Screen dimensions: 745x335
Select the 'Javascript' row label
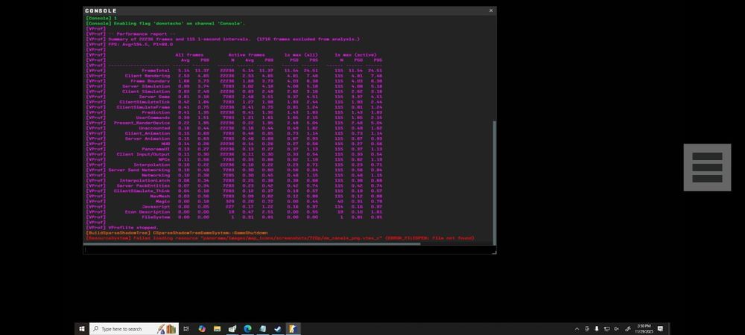point(156,206)
